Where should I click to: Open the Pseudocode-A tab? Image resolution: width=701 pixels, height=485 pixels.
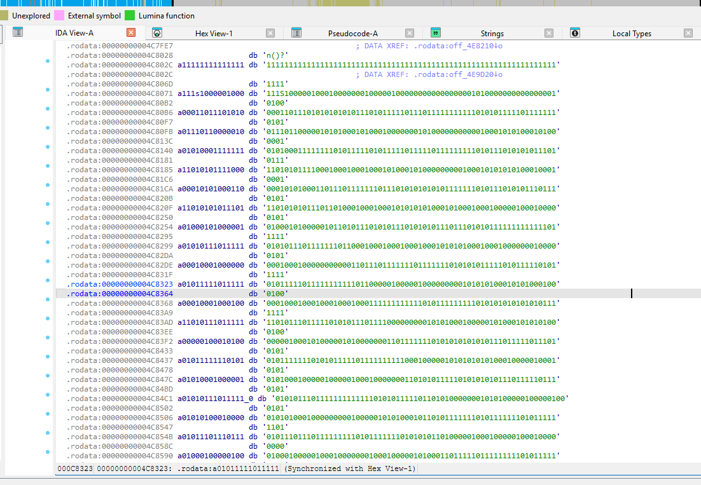[x=353, y=34]
